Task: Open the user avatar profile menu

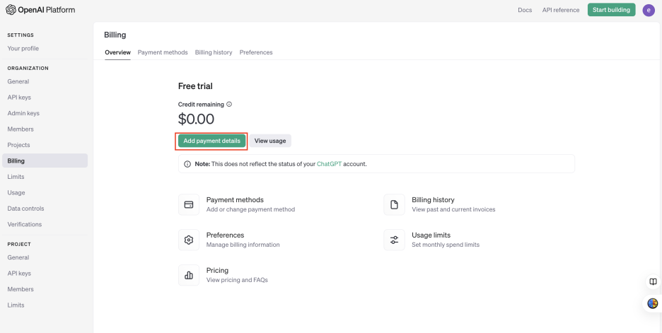Action: 649,10
